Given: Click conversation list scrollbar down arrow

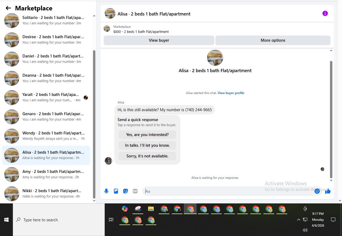Looking at the screenshot, I should (94, 201).
